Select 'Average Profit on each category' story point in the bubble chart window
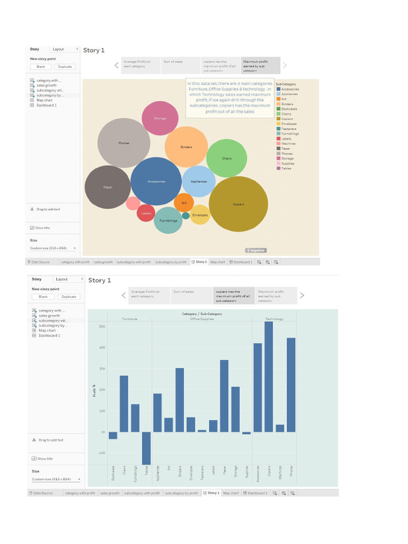This screenshot has height=544, width=408. (141, 65)
